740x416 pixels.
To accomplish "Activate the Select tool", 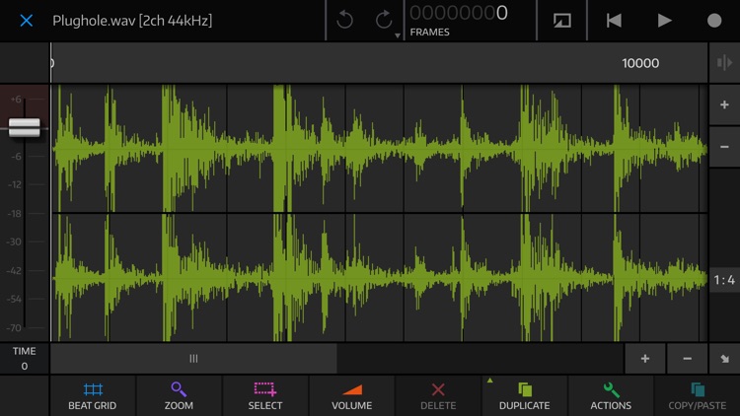I will tap(264, 396).
